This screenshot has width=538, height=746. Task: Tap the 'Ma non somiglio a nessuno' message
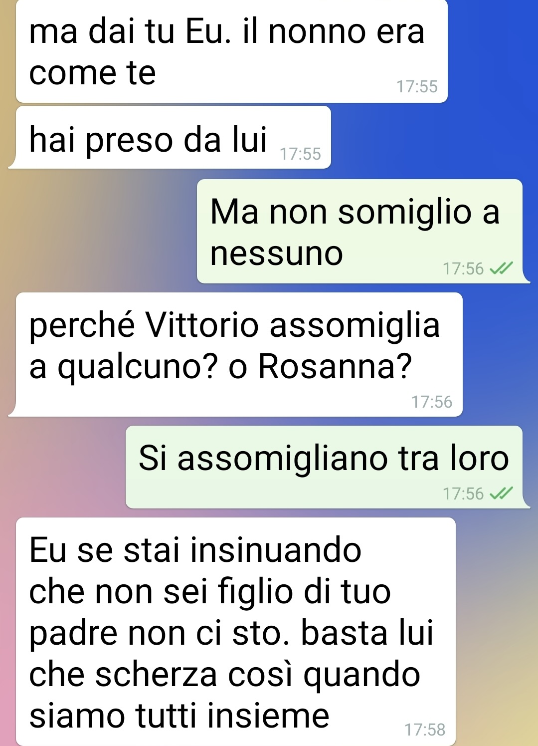363,231
